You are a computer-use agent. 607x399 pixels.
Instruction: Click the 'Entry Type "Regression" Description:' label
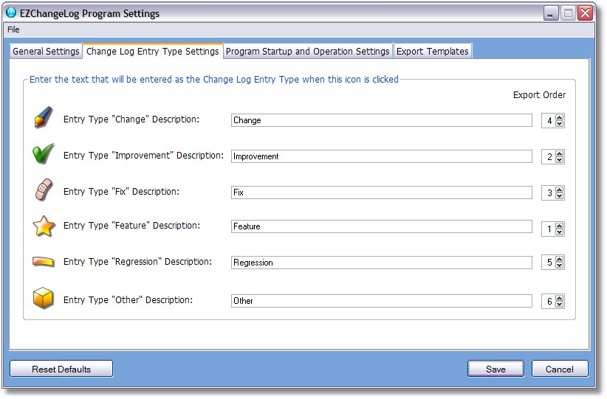coord(137,261)
